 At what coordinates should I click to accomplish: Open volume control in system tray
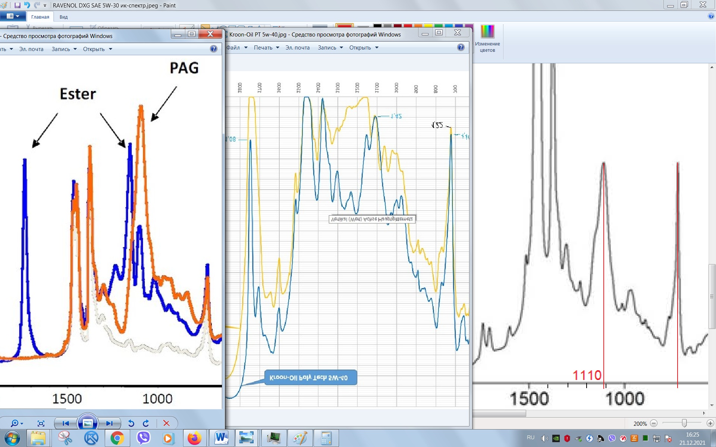click(x=545, y=438)
